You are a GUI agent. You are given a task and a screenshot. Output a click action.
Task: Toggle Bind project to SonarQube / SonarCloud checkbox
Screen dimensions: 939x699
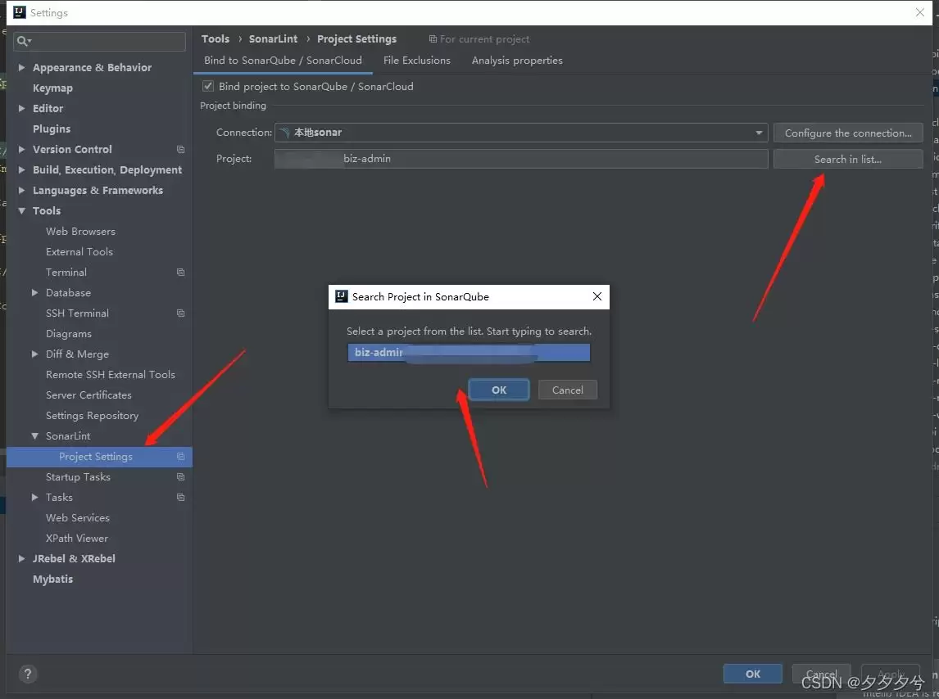coord(208,86)
